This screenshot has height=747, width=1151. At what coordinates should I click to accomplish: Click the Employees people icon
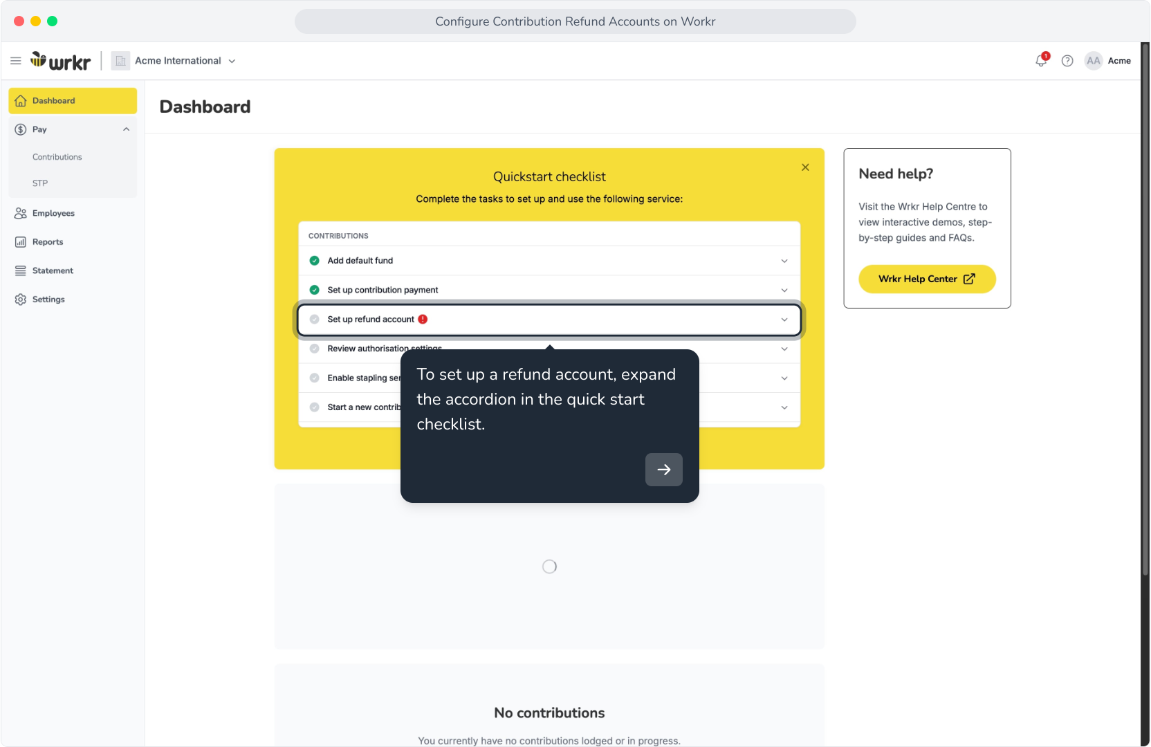pyautogui.click(x=21, y=213)
